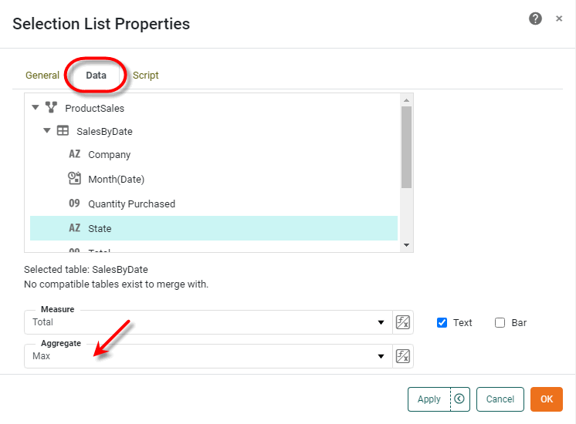Switch to the Script tab

(x=145, y=76)
